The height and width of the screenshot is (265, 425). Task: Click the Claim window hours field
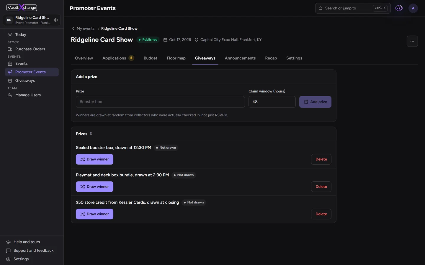[x=272, y=102]
